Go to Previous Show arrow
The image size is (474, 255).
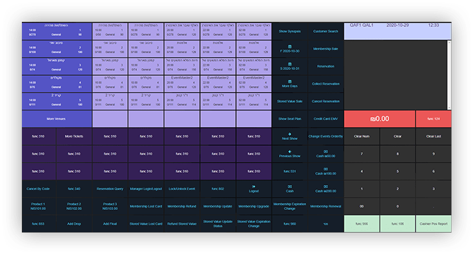pyautogui.click(x=289, y=154)
